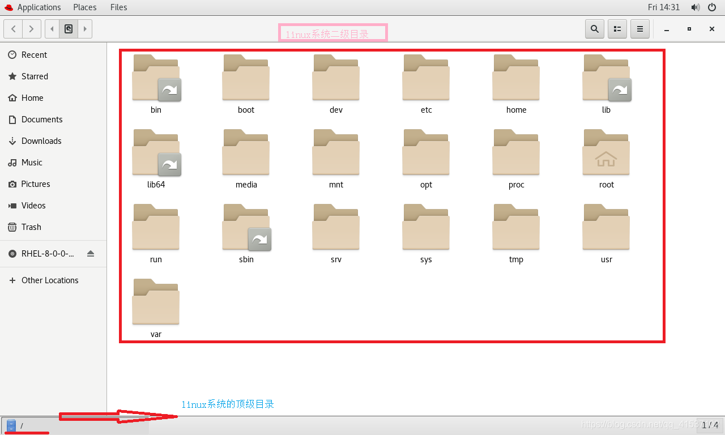
Task: Open Music in the sidebar
Action: (53, 163)
